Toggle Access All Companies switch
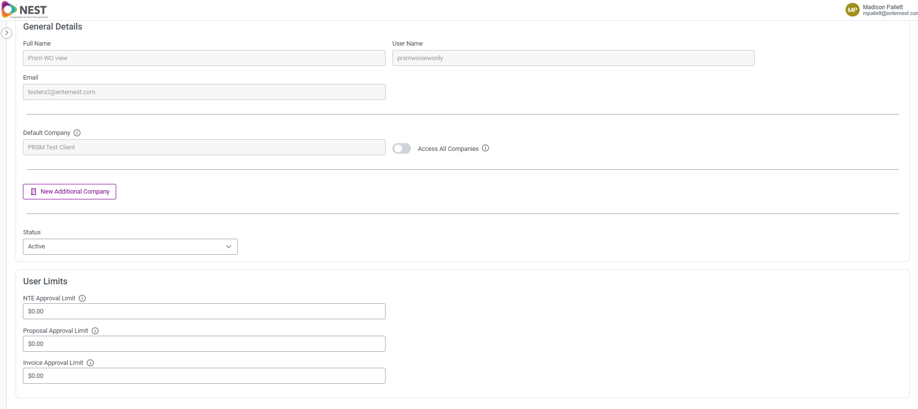Screen dimensions: 918x409 pos(402,148)
